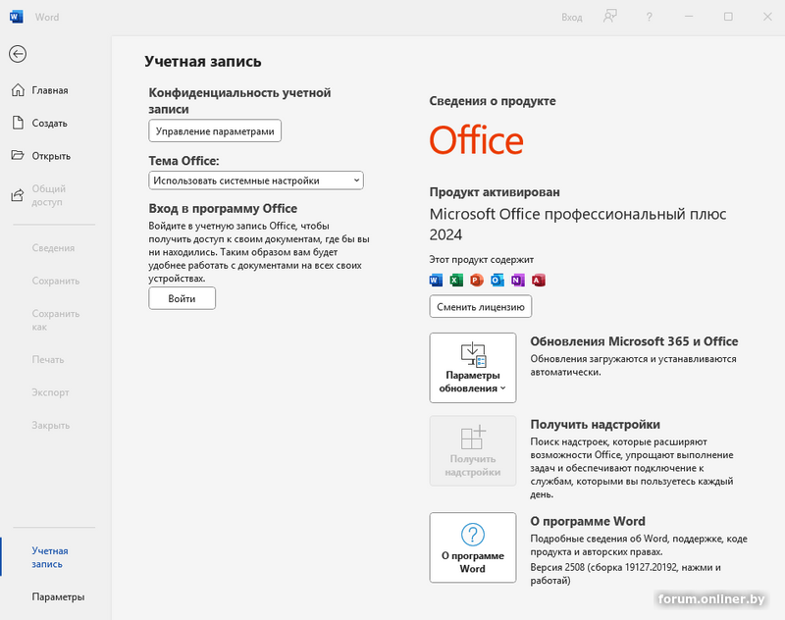Select Создать in the left sidebar
The image size is (785, 620).
(49, 124)
